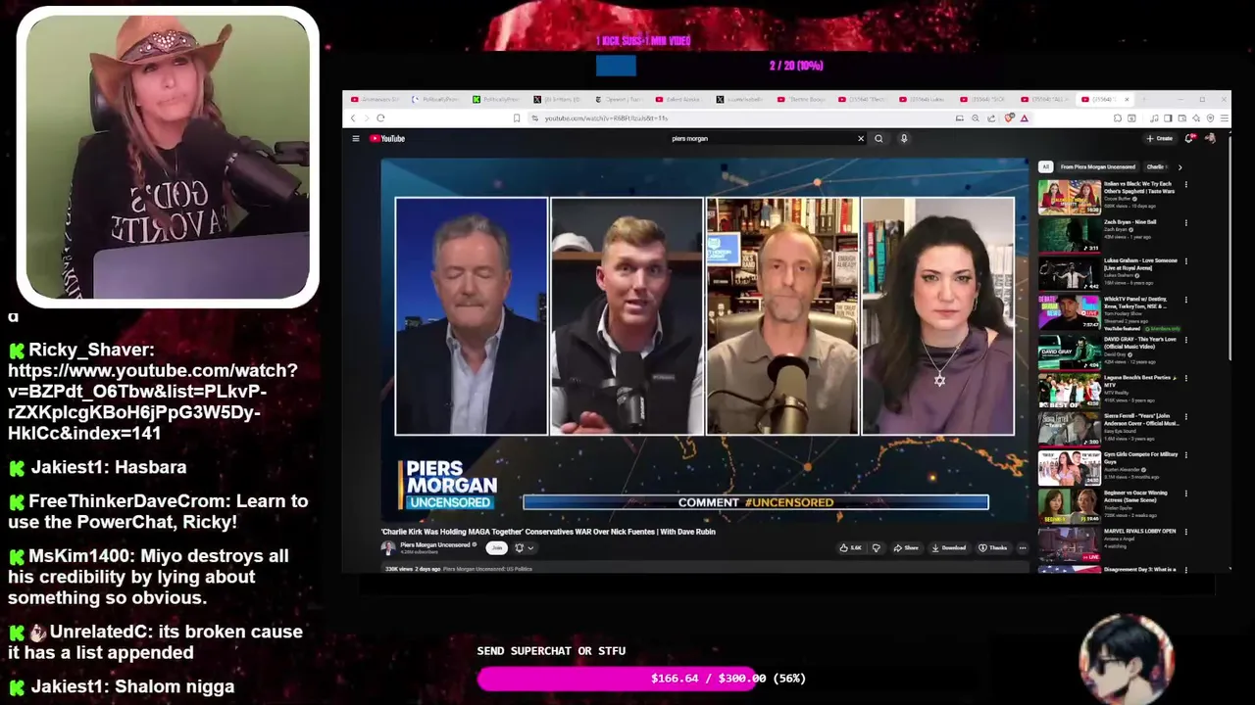Start voice search with microphone icon

904,138
